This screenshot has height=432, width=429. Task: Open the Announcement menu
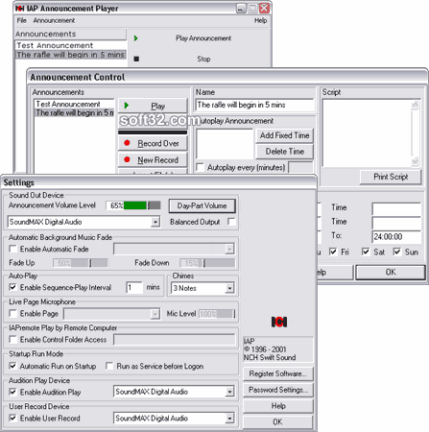[54, 20]
